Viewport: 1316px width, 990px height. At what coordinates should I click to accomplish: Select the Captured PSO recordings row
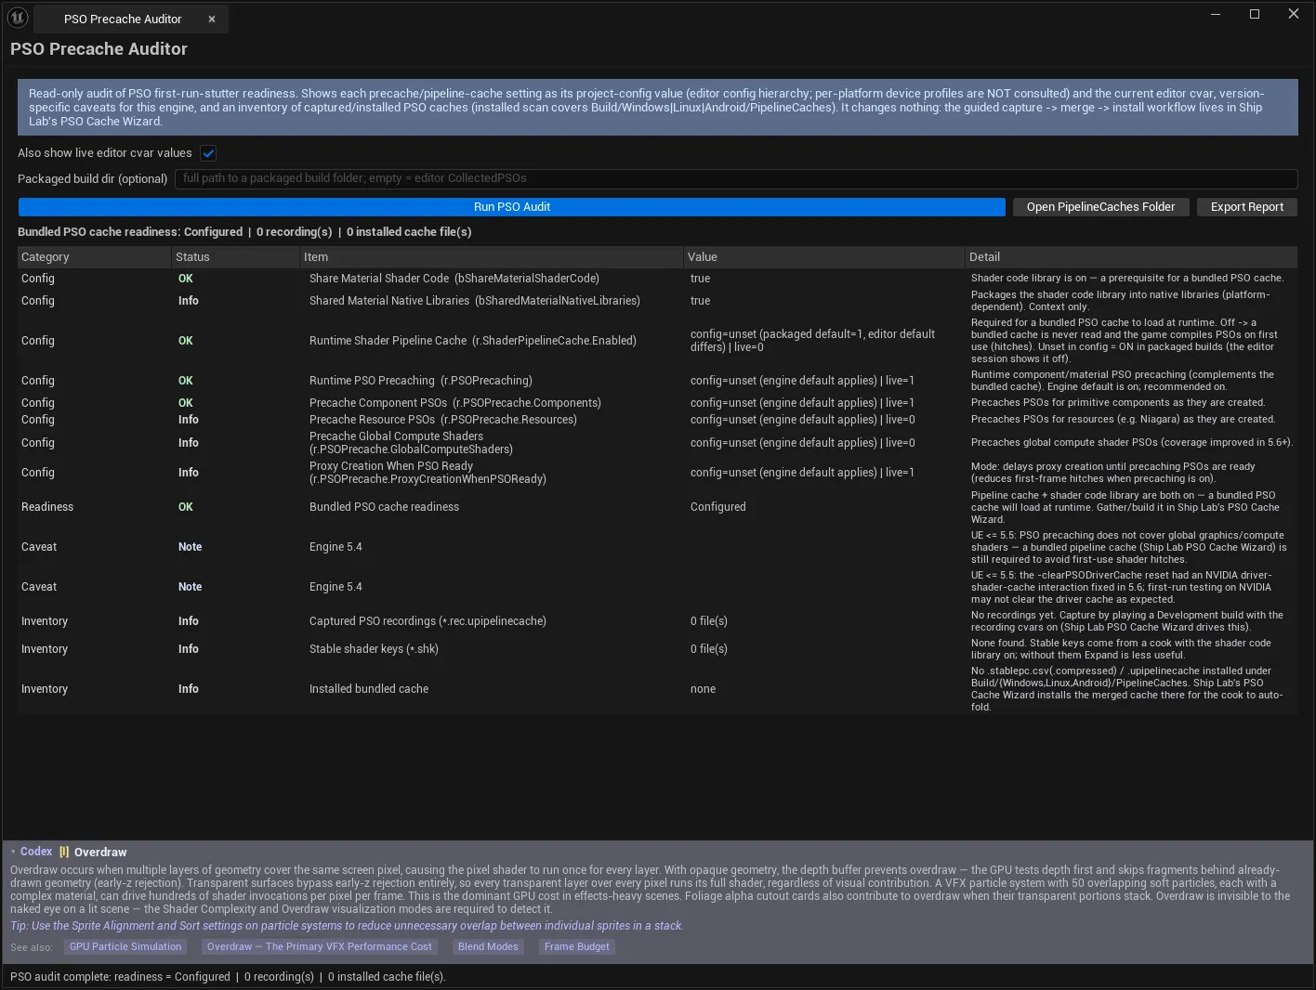[x=657, y=621]
